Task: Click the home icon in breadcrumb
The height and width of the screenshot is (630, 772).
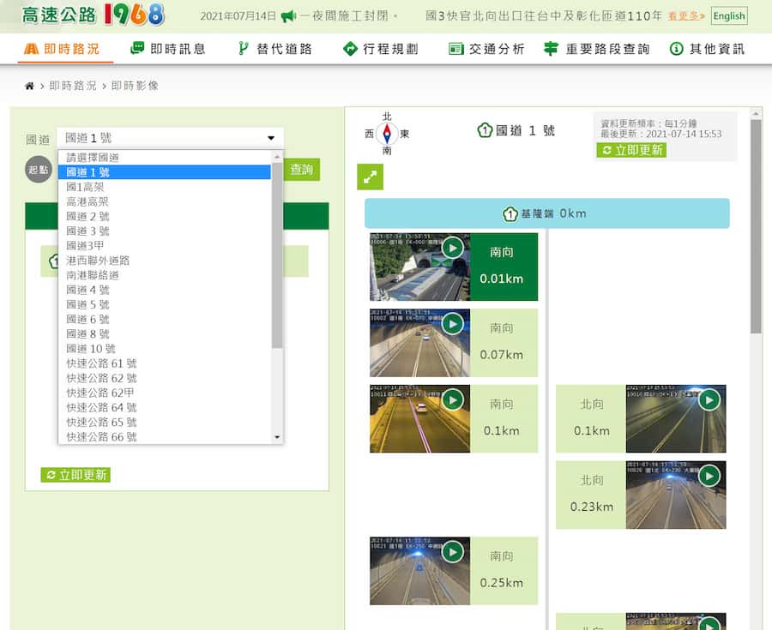Action: [29, 86]
